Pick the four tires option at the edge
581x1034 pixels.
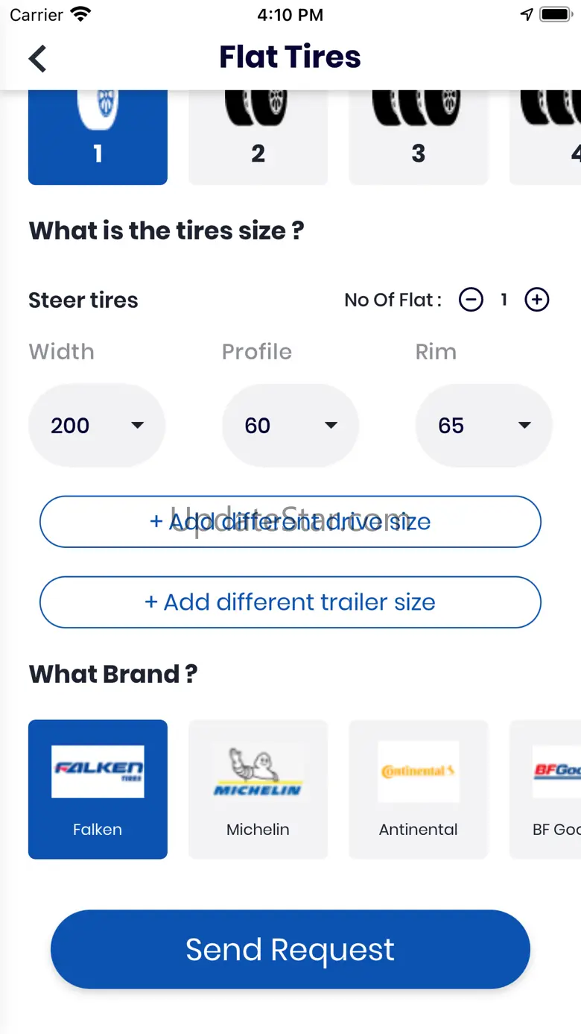coord(545,137)
